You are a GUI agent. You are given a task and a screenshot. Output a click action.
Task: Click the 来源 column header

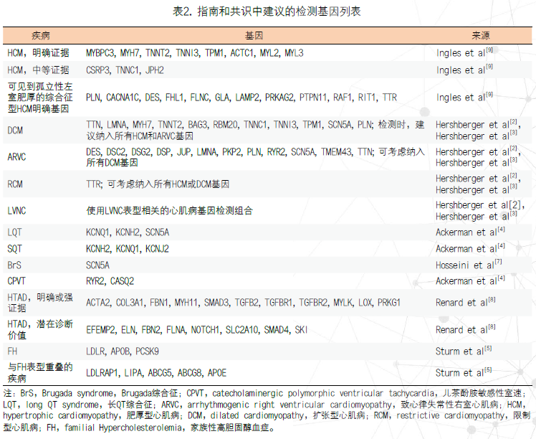(x=481, y=36)
